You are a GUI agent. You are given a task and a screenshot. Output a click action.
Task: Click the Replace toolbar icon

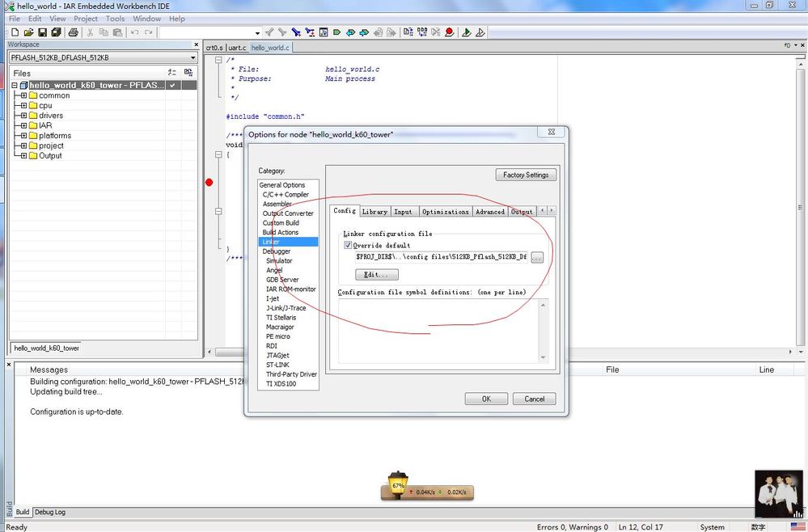pos(310,32)
